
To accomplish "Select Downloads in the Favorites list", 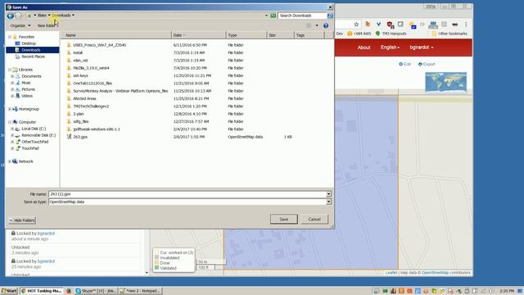I will coord(31,50).
